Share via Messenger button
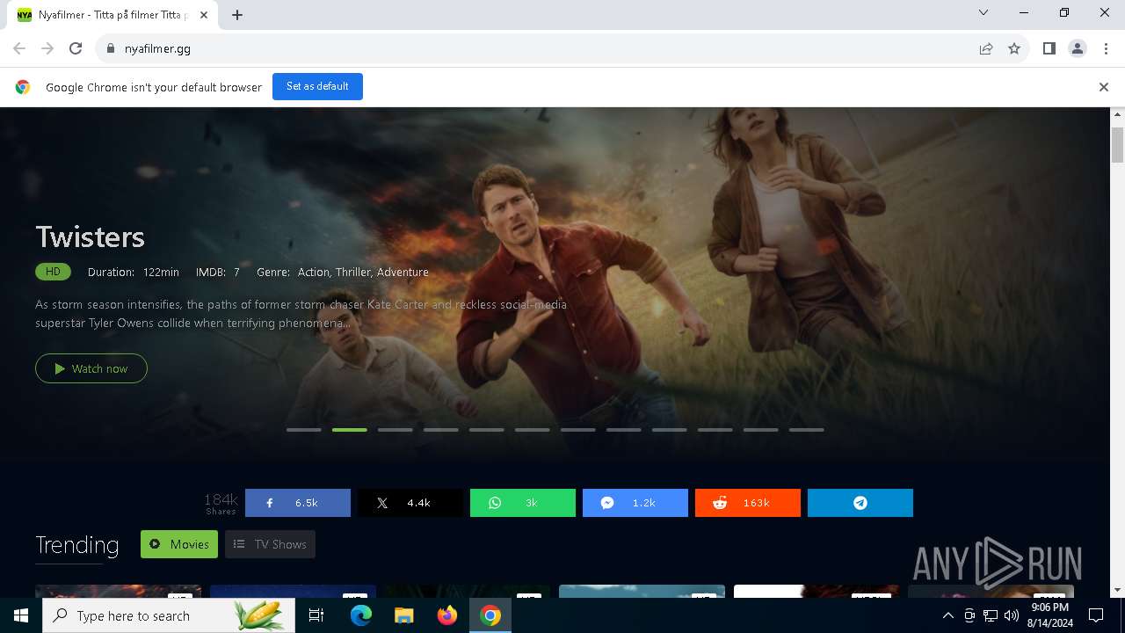Image resolution: width=1125 pixels, height=633 pixels. pyautogui.click(x=635, y=503)
